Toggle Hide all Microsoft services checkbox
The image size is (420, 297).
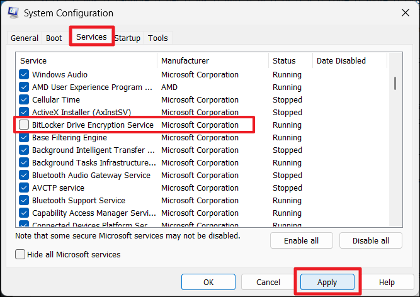tap(21, 255)
